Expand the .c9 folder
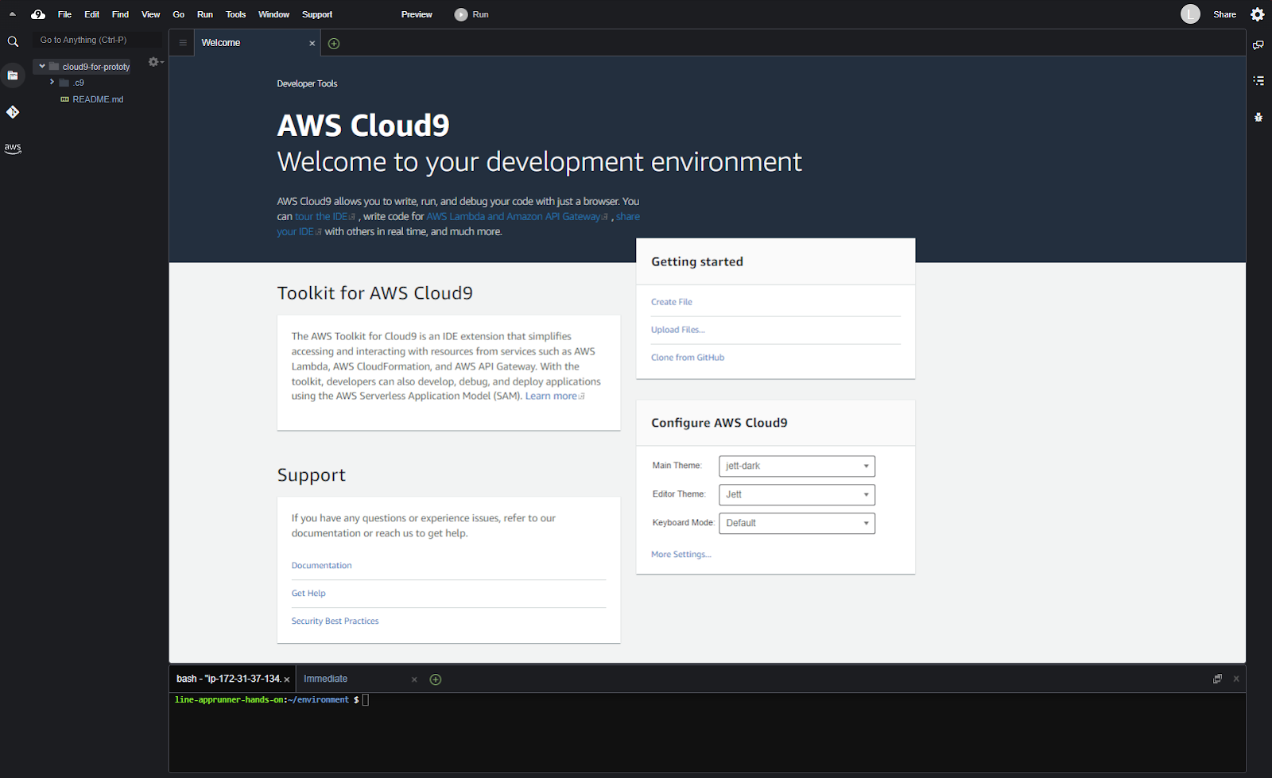Screen dimensions: 1272x778 tap(51, 82)
